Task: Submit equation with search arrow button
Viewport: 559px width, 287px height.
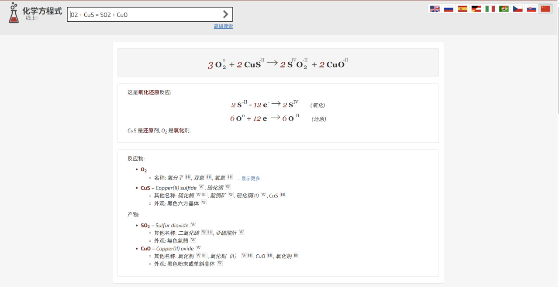Action: coord(225,14)
